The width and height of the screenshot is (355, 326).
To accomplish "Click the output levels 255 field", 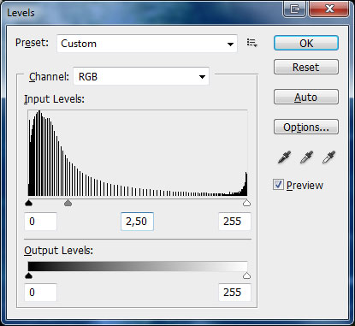I will (234, 293).
